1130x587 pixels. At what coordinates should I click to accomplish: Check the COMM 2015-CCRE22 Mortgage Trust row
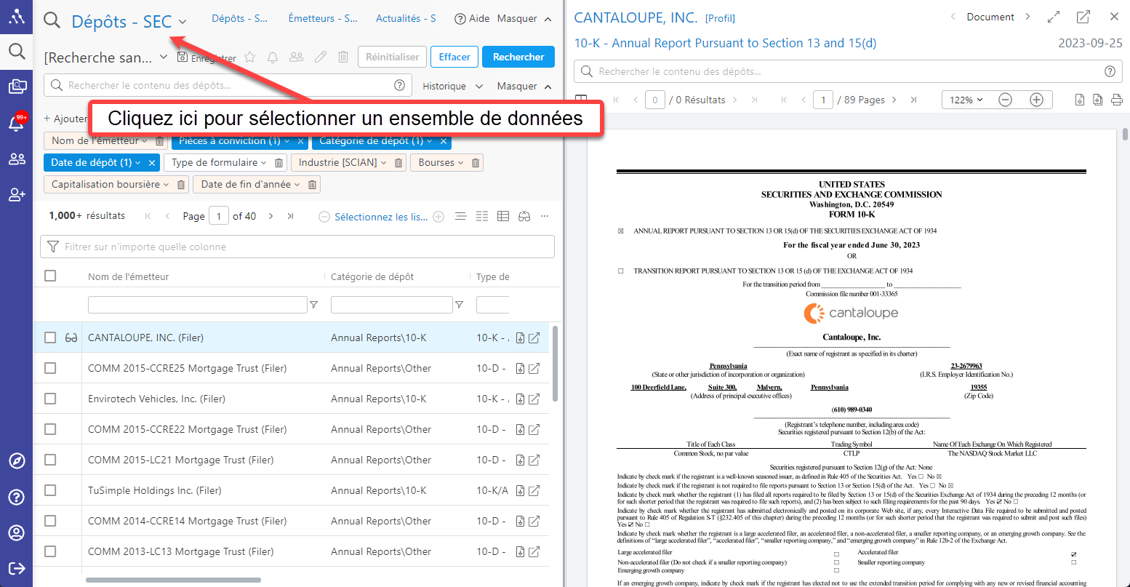[50, 429]
